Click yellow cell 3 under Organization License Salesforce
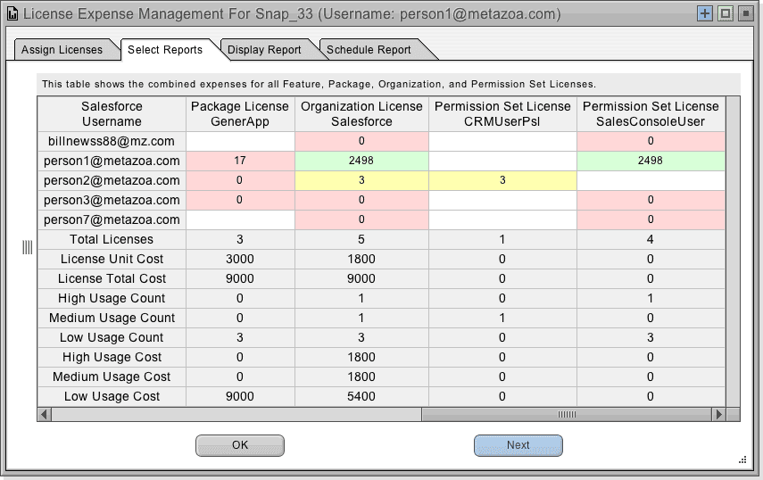763x480 pixels. 361,180
